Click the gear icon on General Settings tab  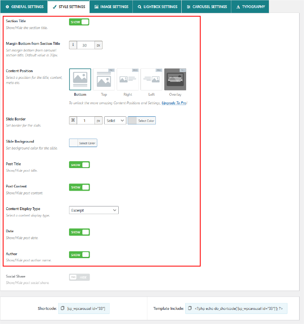tap(7, 7)
